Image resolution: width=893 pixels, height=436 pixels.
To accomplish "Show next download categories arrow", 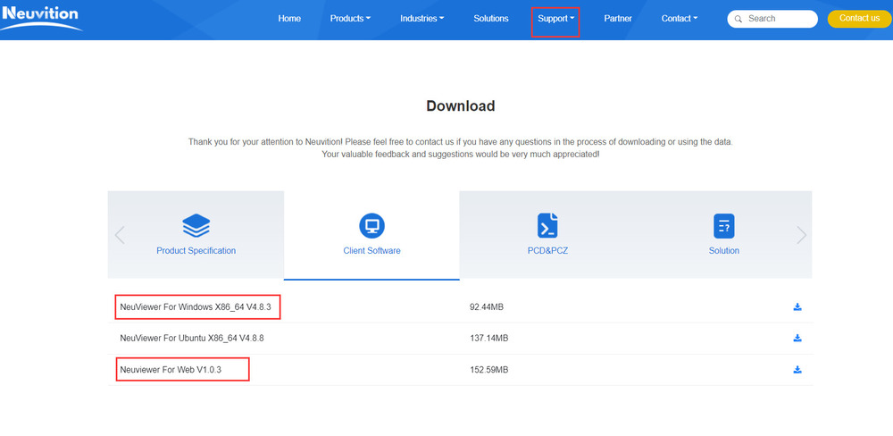I will [801, 235].
